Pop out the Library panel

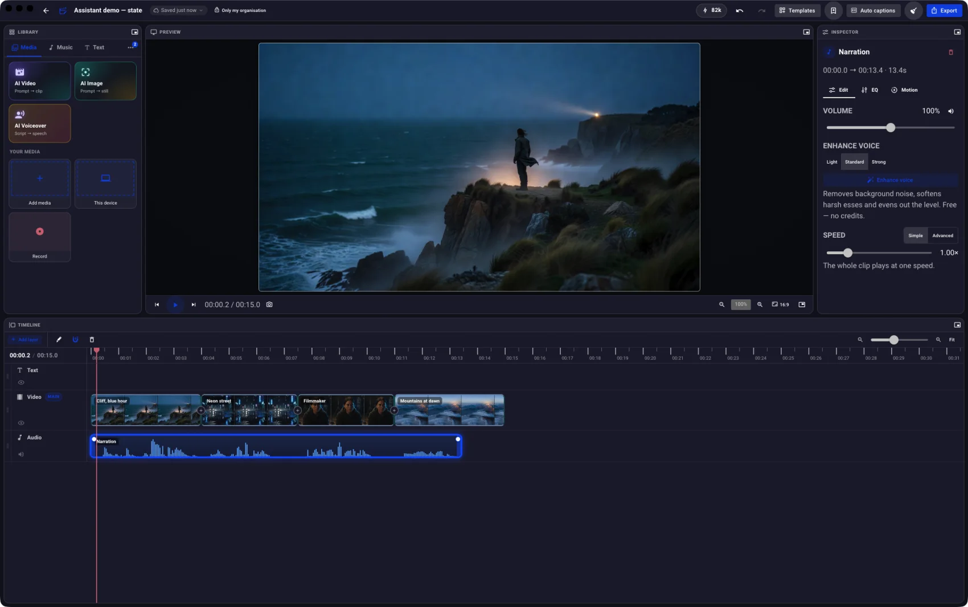coord(135,32)
